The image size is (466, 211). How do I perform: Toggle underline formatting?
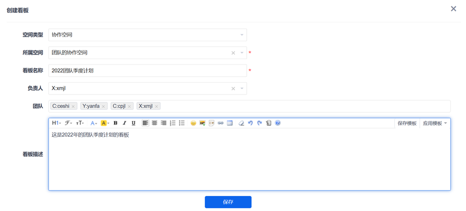[134, 123]
